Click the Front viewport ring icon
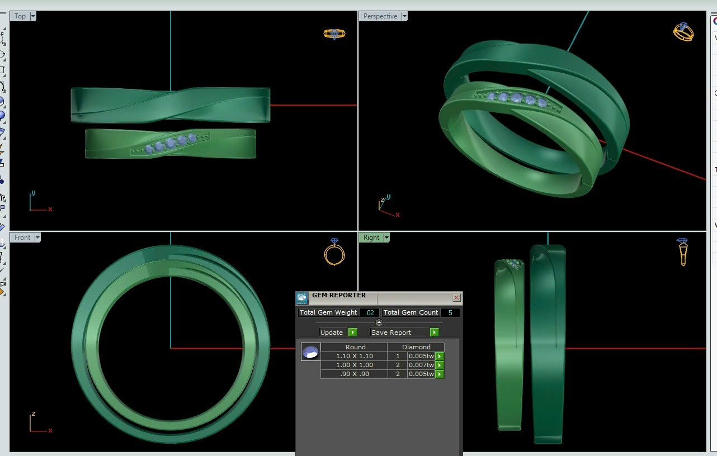The width and height of the screenshot is (717, 456). (x=334, y=253)
